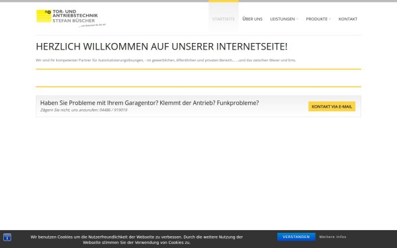Screen dimensions: 397x248
Task: Click the Herzlich Willkommen headline
Action: [x=161, y=46]
